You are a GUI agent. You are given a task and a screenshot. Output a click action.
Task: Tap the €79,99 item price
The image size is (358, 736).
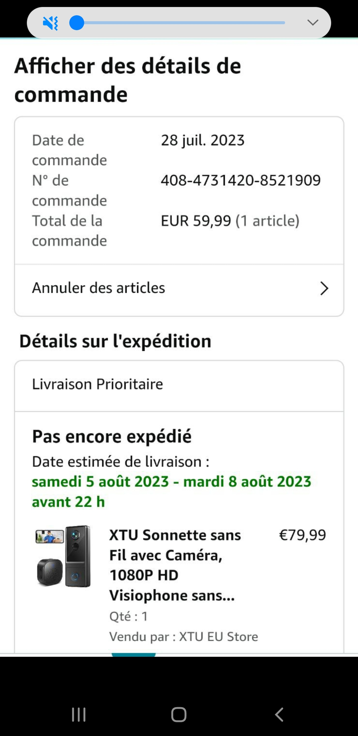pos(302,535)
